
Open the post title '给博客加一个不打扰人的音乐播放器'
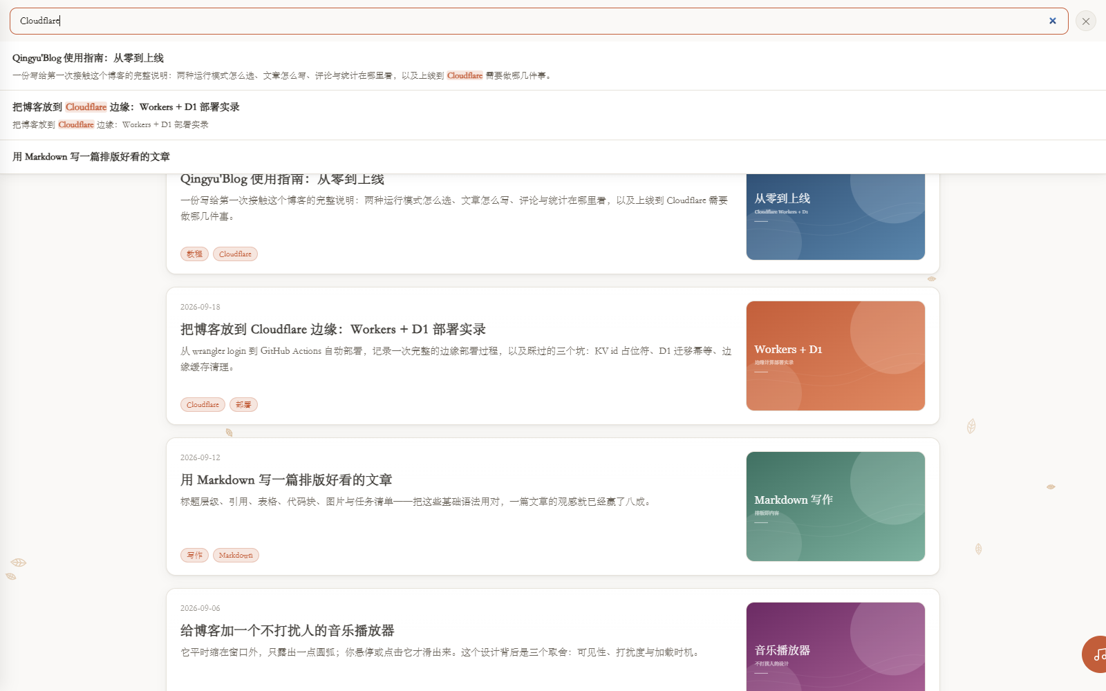tap(288, 630)
